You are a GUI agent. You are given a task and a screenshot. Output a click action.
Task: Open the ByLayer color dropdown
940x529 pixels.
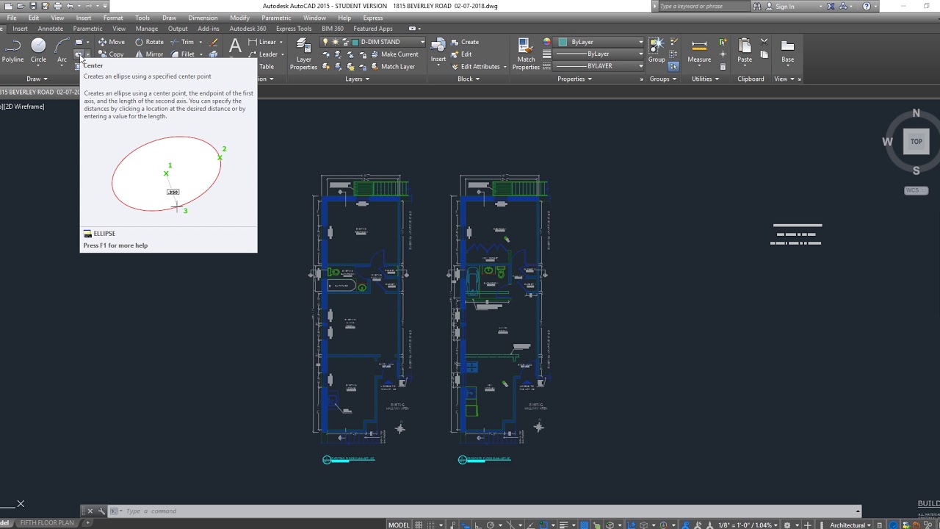[x=600, y=42]
